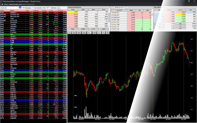Select the EKOVEST stock row
The image size is (197, 123).
33,22
